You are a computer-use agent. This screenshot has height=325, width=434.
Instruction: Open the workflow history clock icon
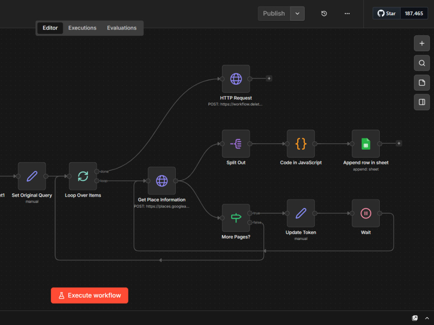[324, 13]
